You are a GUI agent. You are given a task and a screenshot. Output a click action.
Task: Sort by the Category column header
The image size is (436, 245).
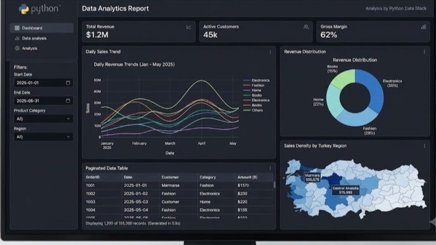[x=207, y=177]
